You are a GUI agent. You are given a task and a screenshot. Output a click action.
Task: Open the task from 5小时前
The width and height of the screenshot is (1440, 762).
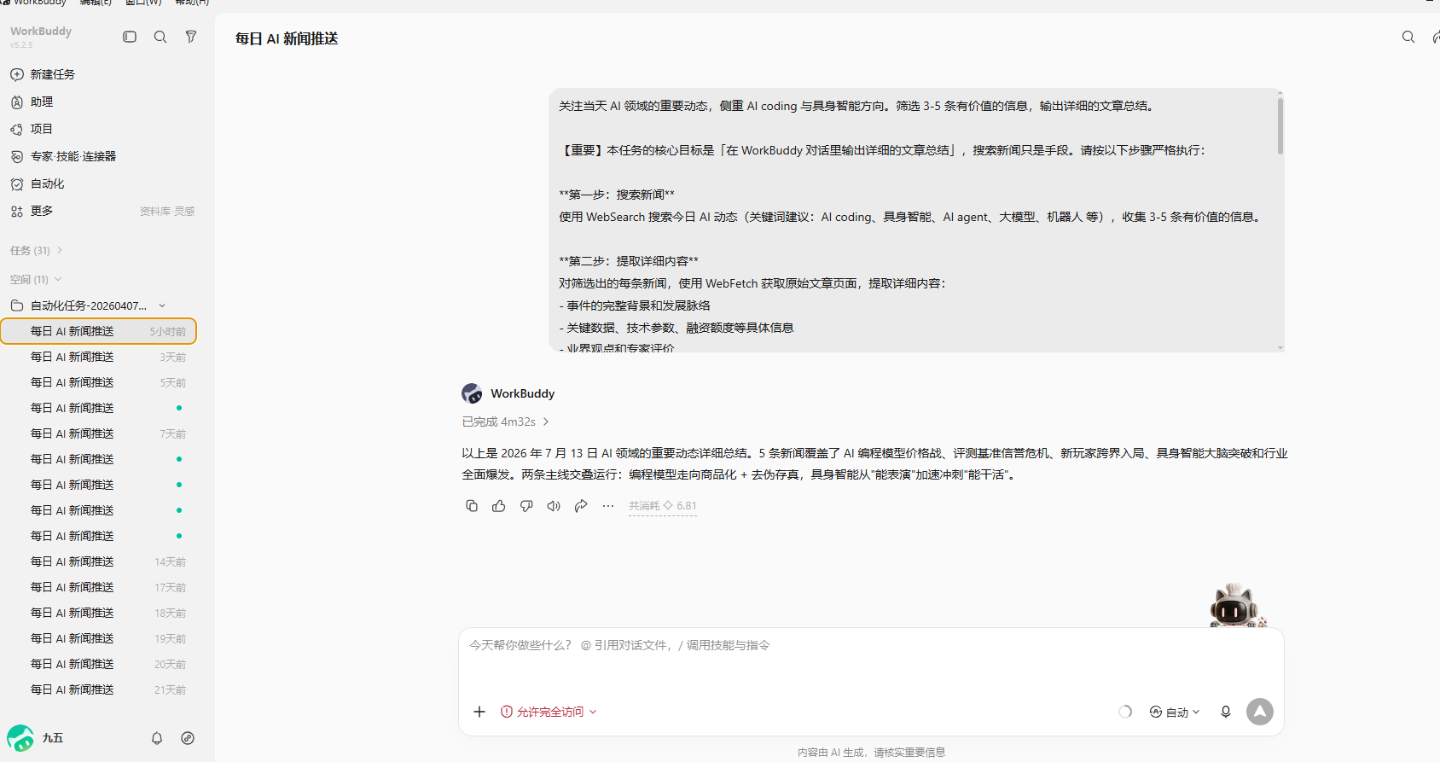click(99, 331)
